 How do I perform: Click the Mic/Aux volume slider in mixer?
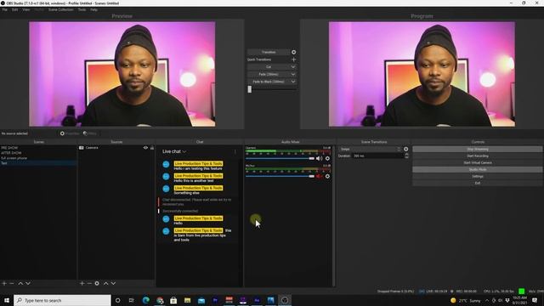click(x=280, y=176)
